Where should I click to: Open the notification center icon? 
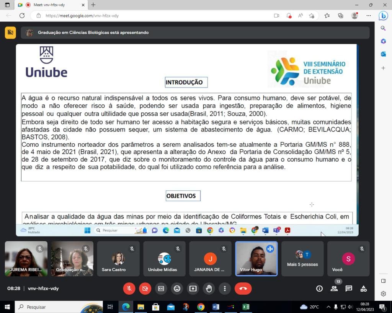pyautogui.click(x=382, y=307)
